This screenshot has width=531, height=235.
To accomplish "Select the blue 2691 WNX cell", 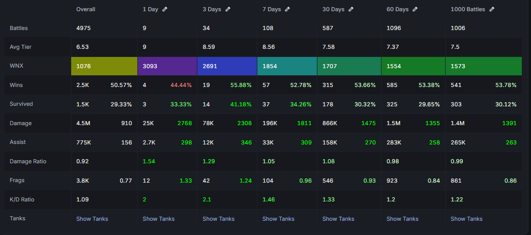I will pos(227,66).
